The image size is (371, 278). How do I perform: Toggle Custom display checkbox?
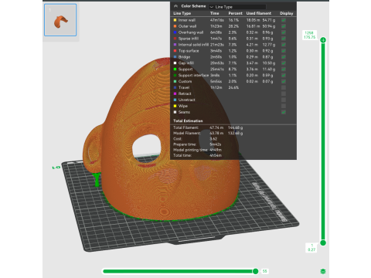(x=284, y=81)
